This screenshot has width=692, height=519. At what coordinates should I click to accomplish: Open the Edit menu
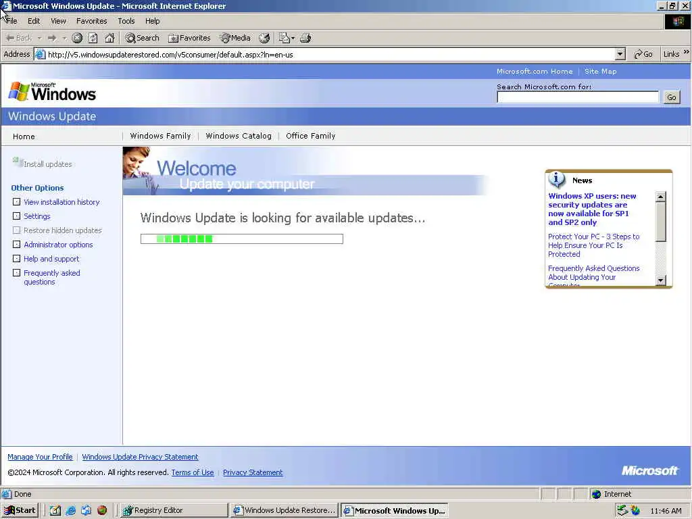(34, 21)
